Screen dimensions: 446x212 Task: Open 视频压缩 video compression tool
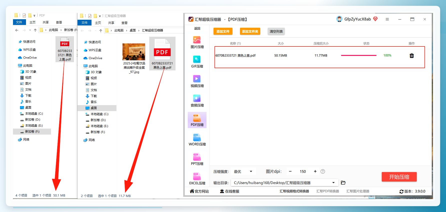[x=197, y=81]
